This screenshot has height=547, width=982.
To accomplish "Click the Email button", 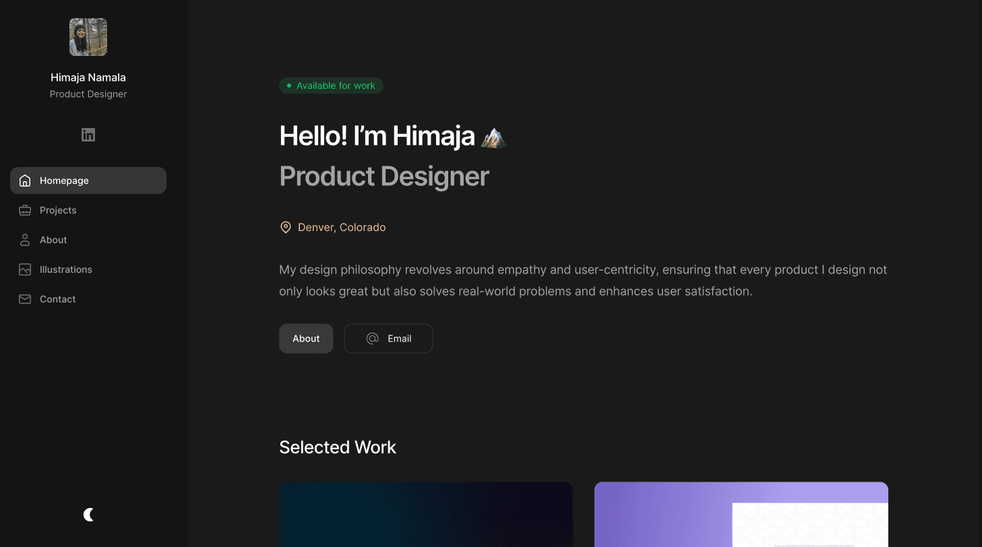I will click(388, 338).
